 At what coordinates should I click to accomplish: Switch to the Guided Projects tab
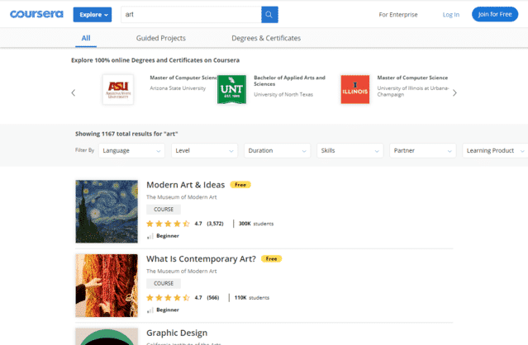click(160, 38)
